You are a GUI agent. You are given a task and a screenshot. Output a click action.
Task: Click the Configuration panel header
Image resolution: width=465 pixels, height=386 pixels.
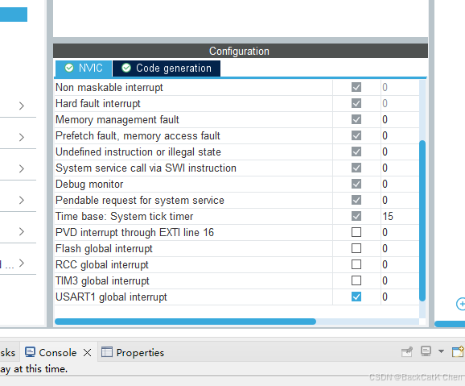(241, 51)
